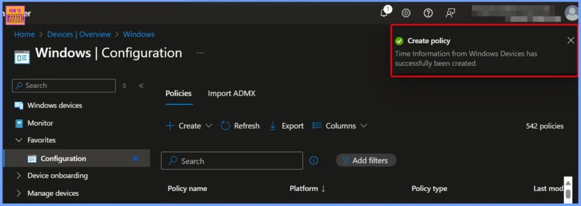The image size is (581, 206).
Task: Click the Windows Configuration page icon
Action: pyautogui.click(x=22, y=57)
